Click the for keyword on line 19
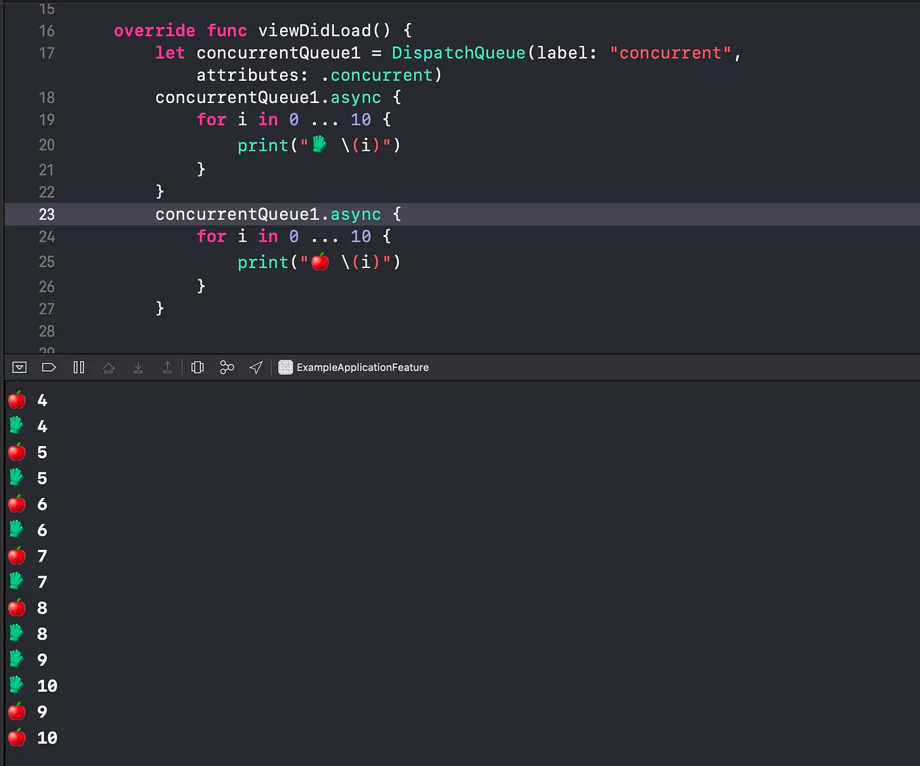Viewport: 920px width, 766px height. pyautogui.click(x=212, y=120)
